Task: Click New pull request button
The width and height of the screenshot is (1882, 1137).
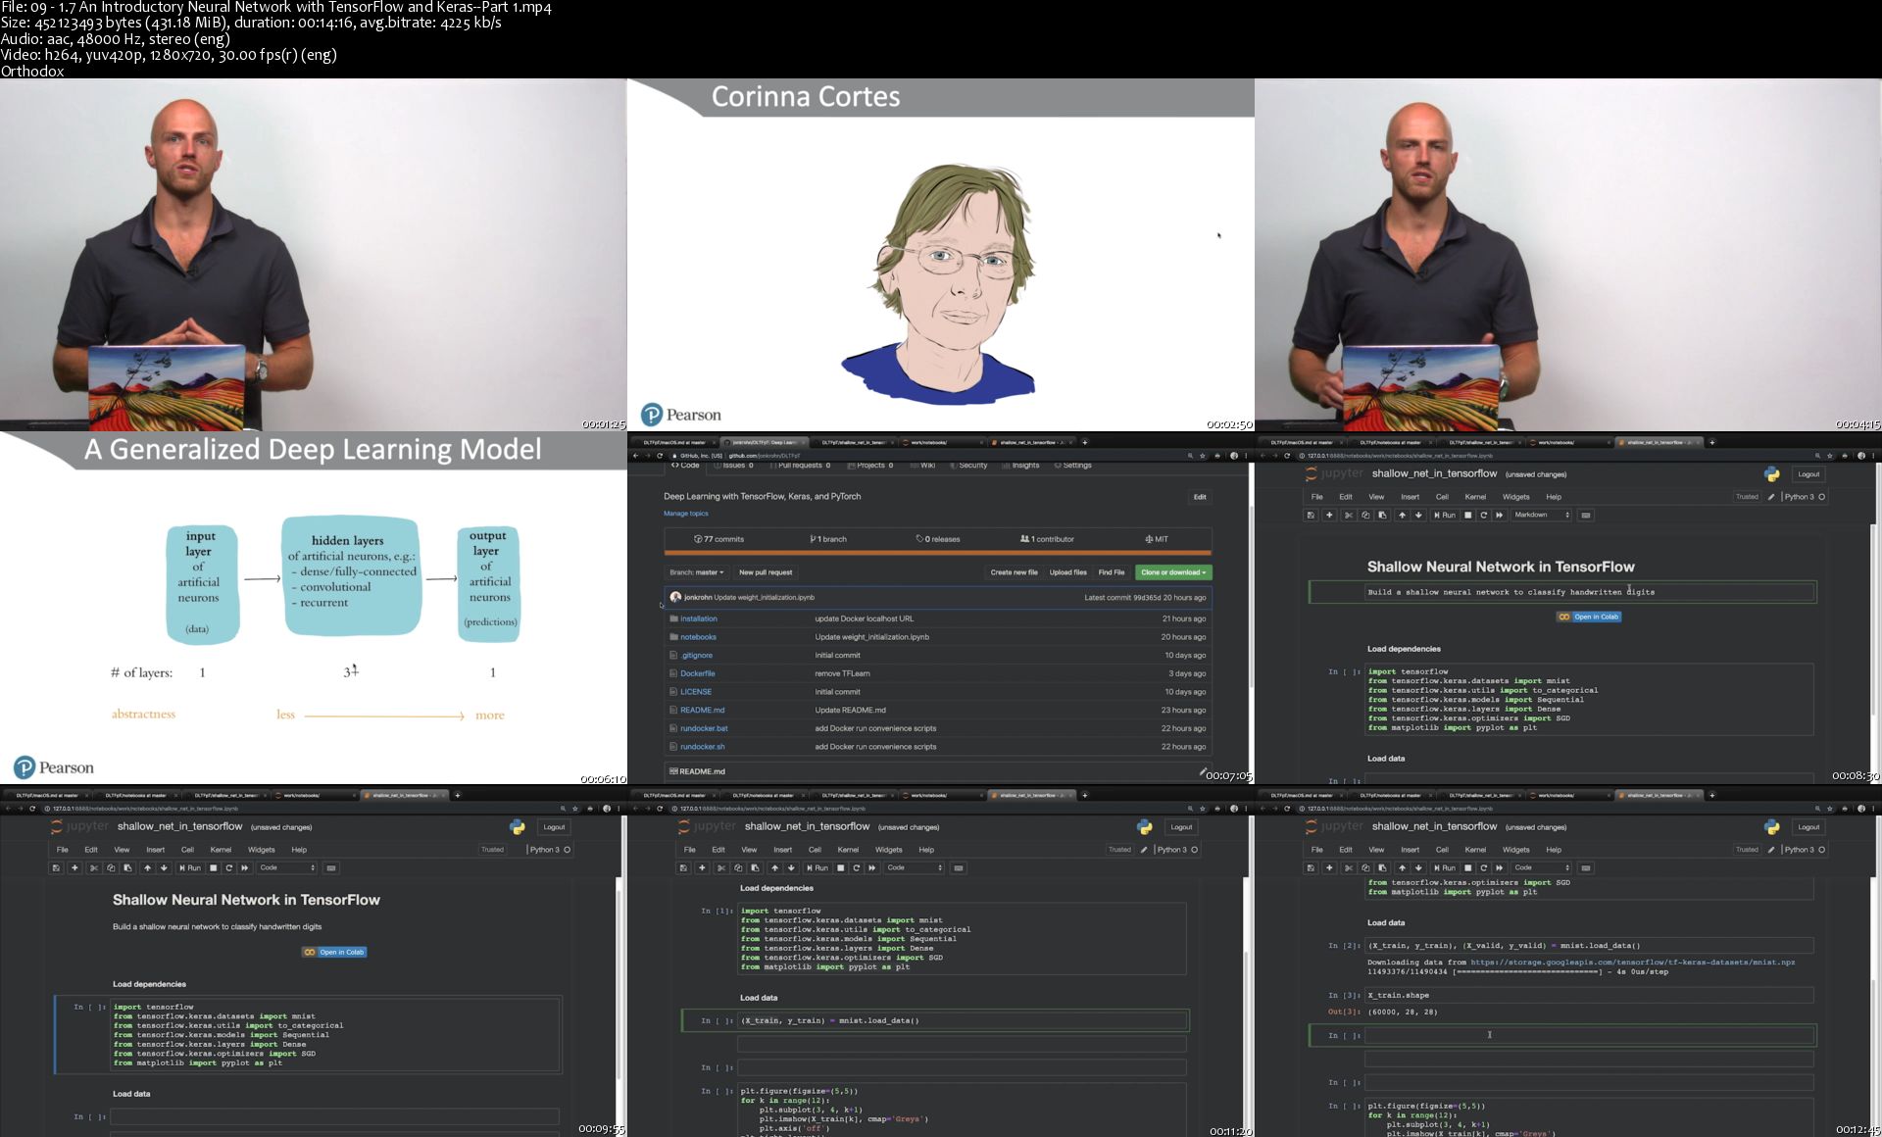Action: [x=766, y=572]
